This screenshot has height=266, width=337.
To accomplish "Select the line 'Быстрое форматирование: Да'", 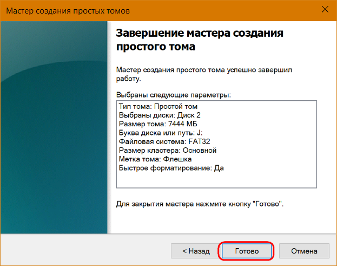I will [171, 168].
